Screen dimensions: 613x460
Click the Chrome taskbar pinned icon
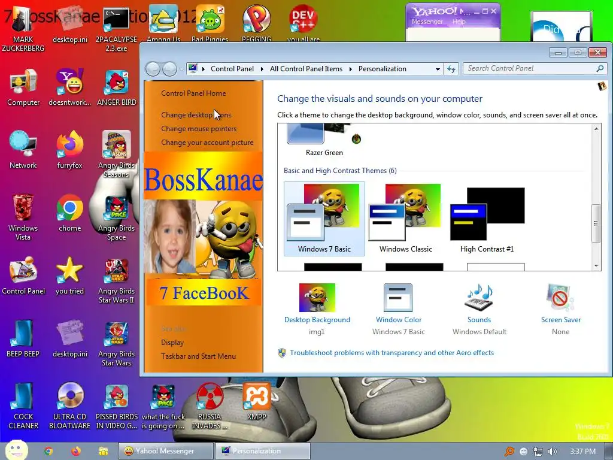(x=48, y=451)
